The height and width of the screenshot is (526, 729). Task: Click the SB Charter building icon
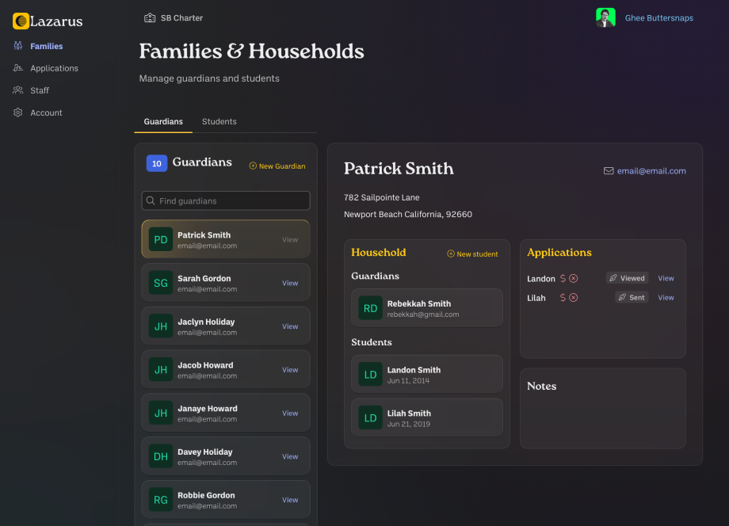(x=149, y=17)
